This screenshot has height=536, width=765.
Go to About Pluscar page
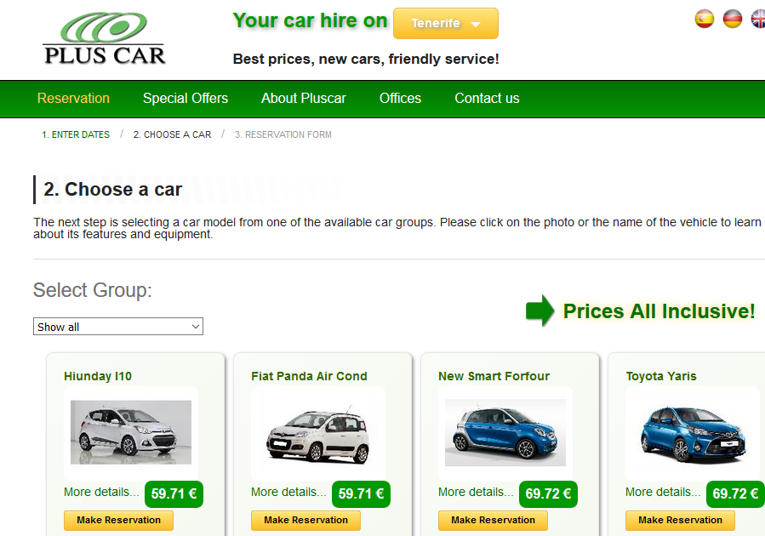(x=304, y=98)
